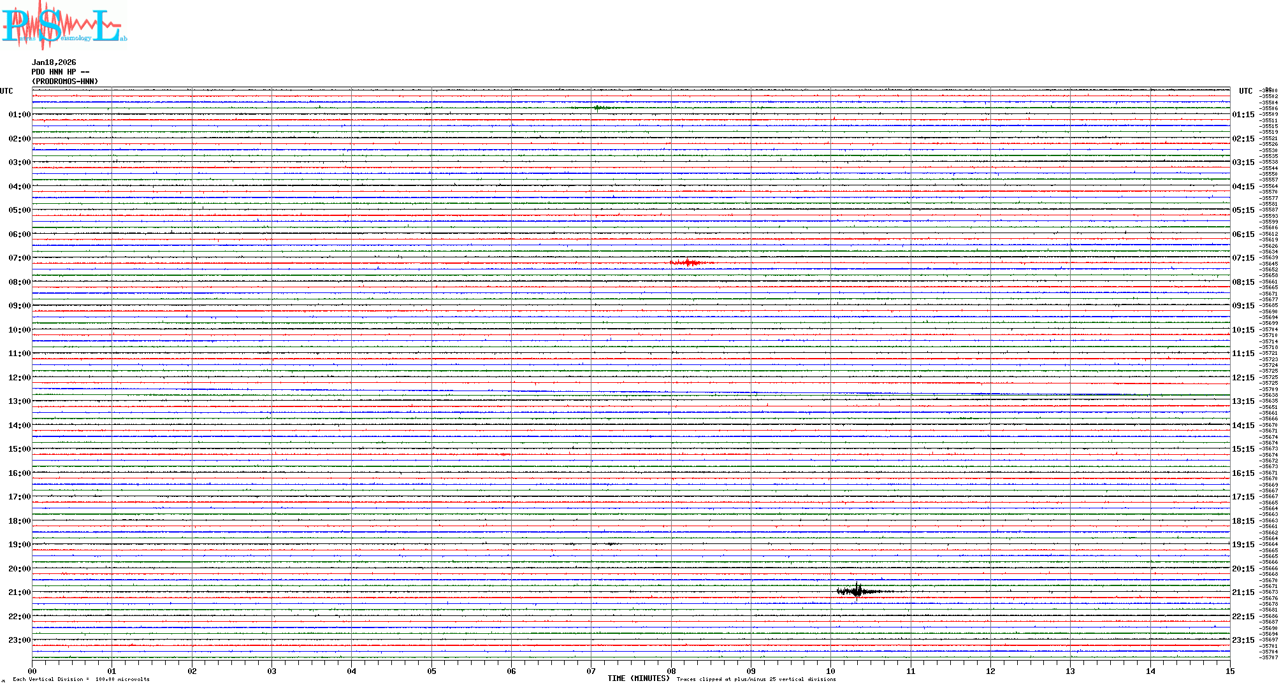Click the PSL seismology lab logo
1281x688 pixels.
[x=64, y=25]
